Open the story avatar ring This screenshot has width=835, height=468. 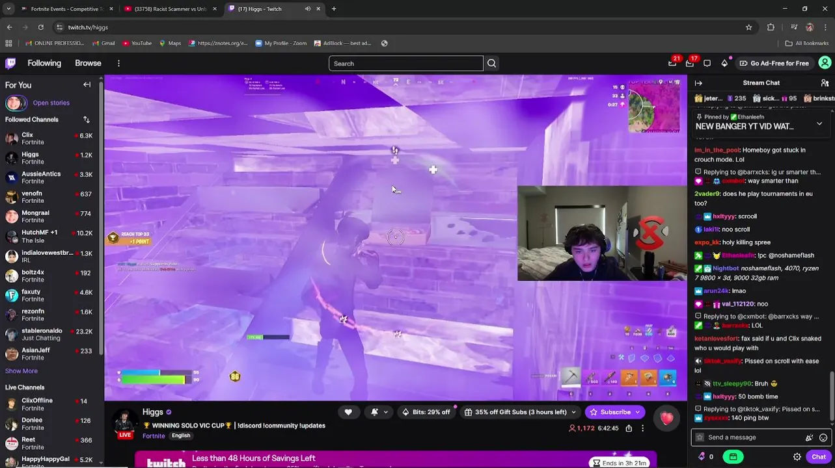pos(16,103)
